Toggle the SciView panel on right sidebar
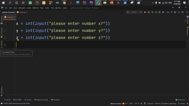Screen dimensions: 189x106 [x=188, y=20]
